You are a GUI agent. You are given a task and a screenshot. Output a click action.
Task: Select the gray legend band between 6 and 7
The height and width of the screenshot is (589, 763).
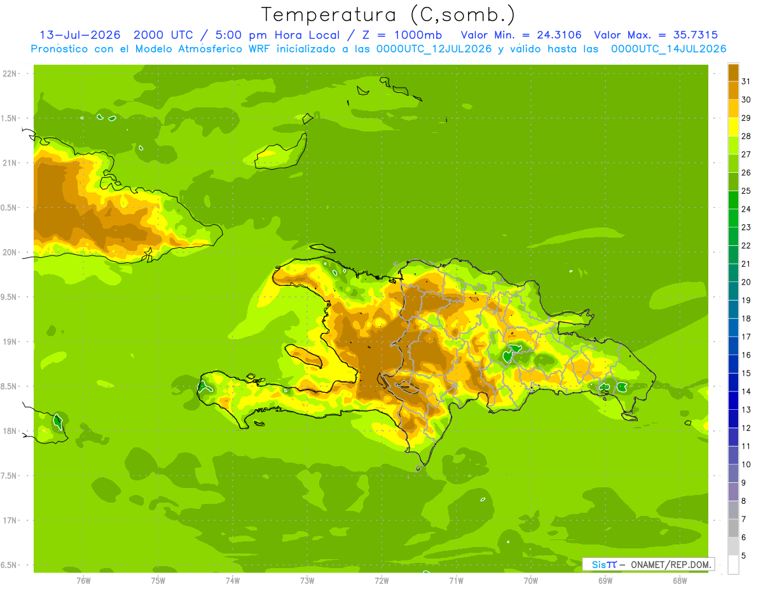(x=733, y=528)
